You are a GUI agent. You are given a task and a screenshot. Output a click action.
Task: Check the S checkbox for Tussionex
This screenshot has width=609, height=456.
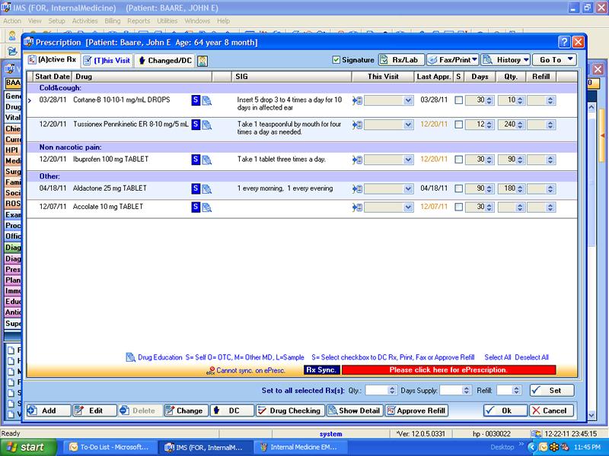coord(459,125)
